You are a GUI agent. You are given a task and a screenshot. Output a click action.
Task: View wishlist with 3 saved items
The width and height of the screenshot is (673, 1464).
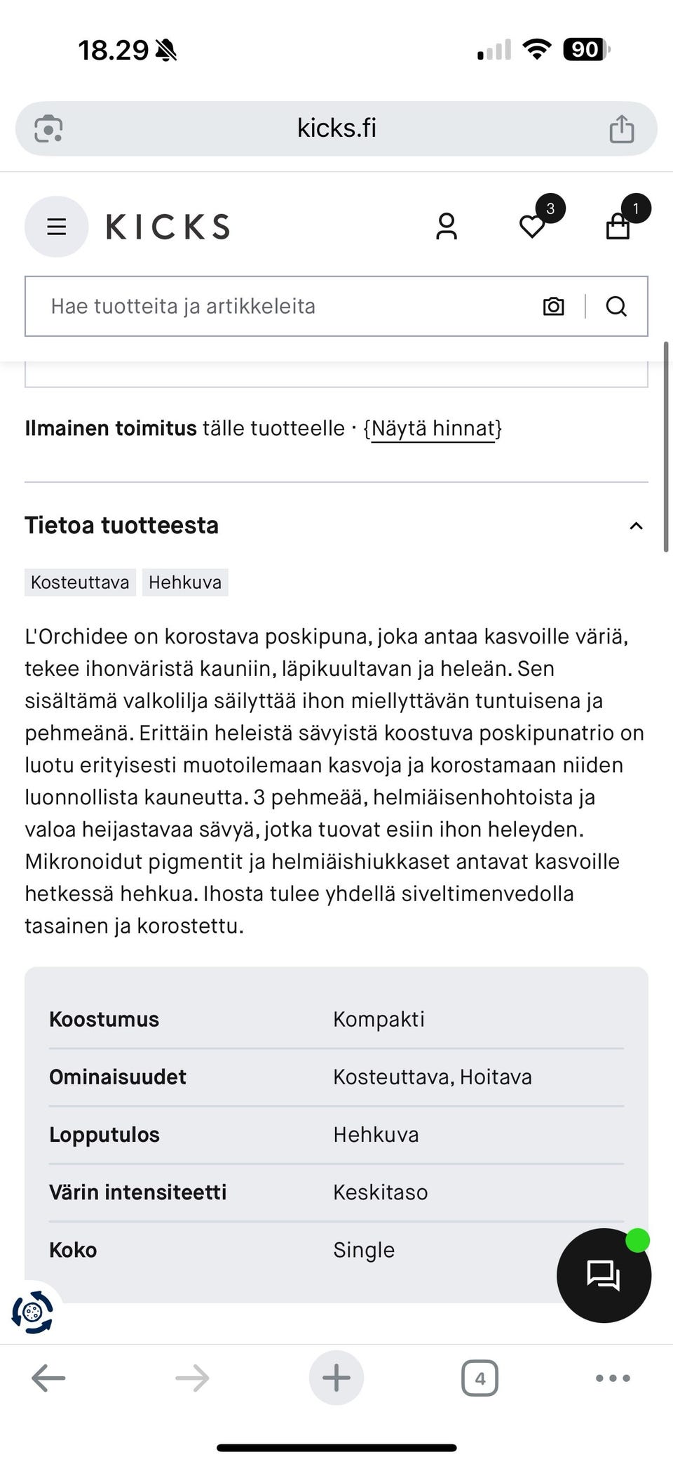[x=532, y=226]
